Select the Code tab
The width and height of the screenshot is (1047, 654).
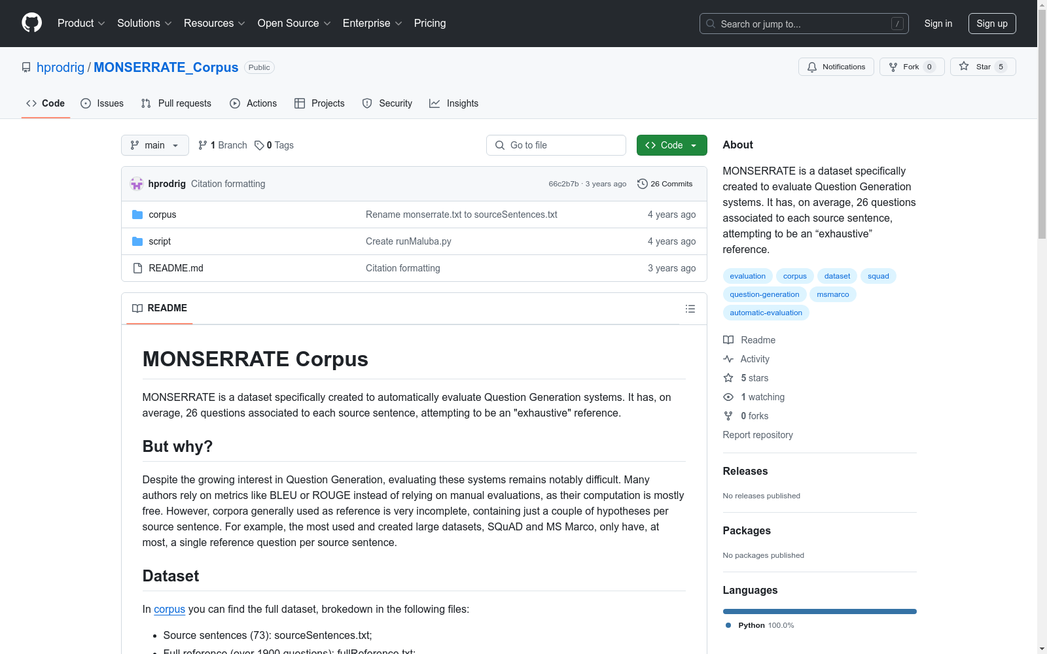click(46, 103)
